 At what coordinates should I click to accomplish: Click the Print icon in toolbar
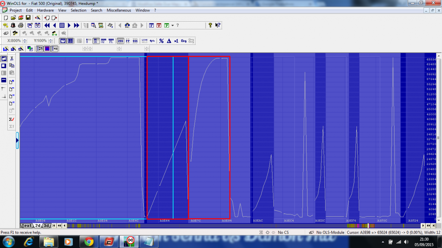tap(21, 25)
